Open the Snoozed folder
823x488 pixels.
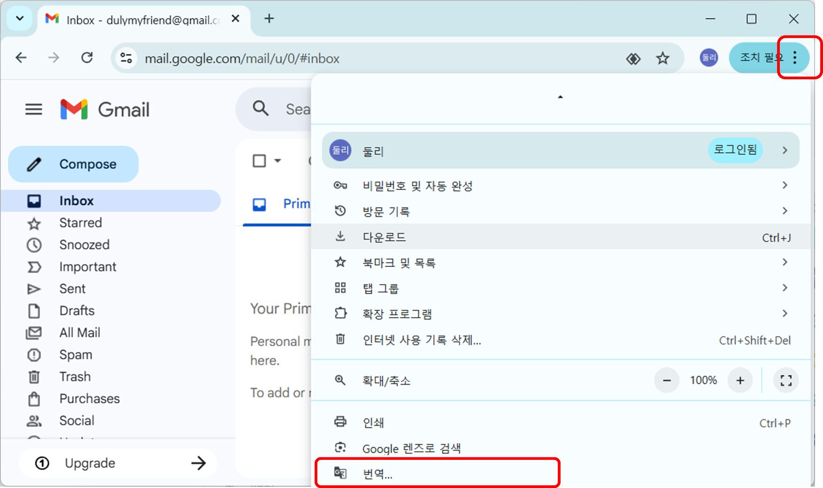111,245
